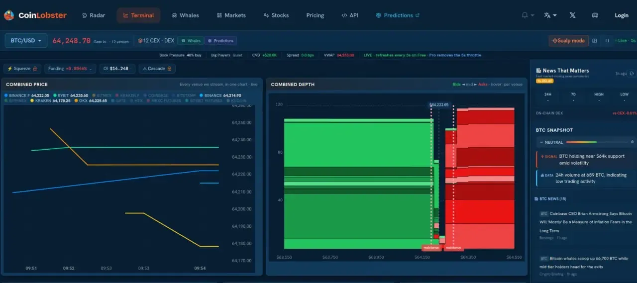637x283 pixels.
Task: Open the 24h volume at 659 BTC data note
Action: (587, 178)
